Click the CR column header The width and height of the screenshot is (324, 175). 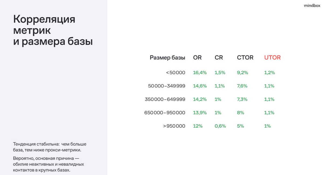click(219, 58)
